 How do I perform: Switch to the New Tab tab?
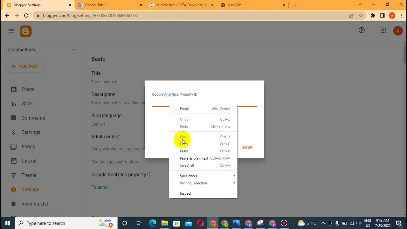point(253,5)
